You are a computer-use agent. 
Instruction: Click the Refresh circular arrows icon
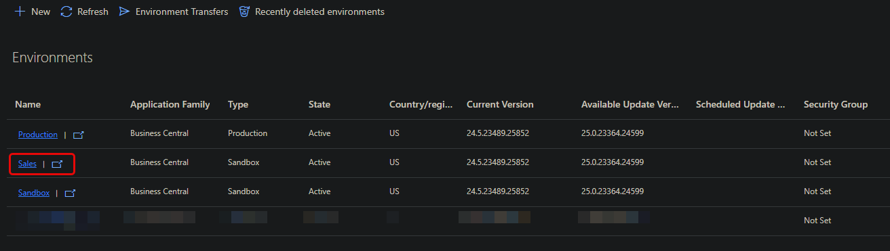(x=66, y=12)
